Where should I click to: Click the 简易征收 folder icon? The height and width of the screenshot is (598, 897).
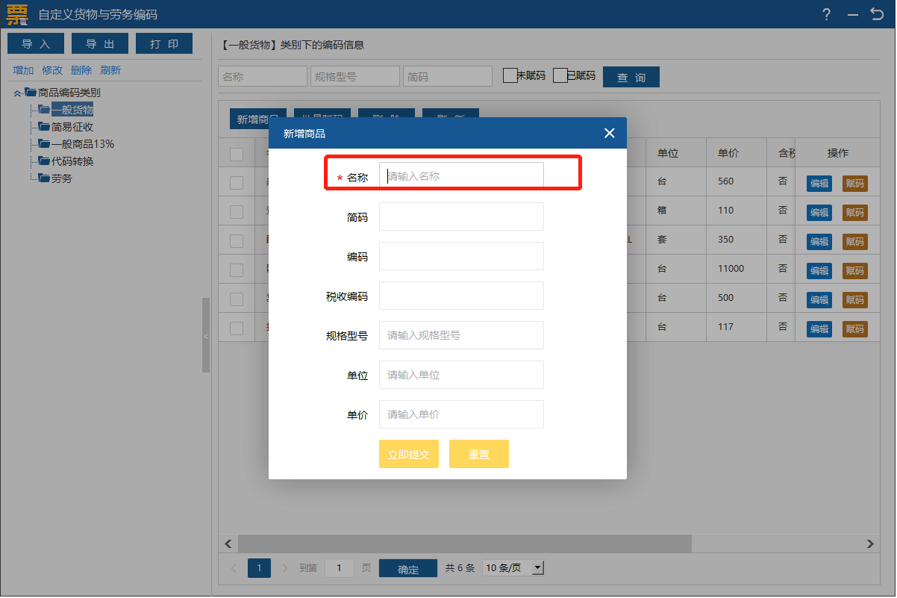(44, 127)
